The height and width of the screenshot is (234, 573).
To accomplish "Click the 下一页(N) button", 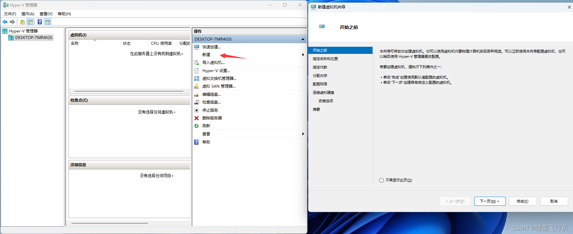I will click(x=490, y=201).
